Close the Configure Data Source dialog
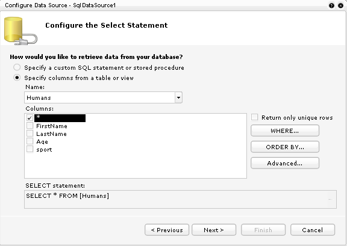 tap(340, 5)
